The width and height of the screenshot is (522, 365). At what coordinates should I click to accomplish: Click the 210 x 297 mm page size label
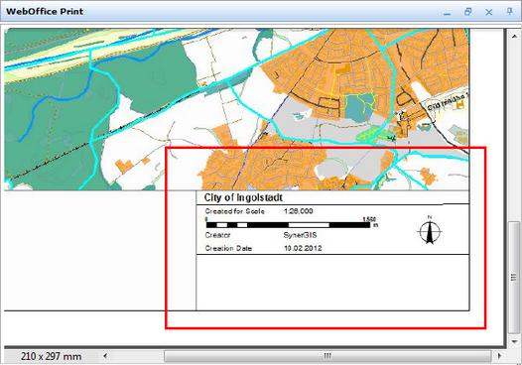pyautogui.click(x=51, y=356)
